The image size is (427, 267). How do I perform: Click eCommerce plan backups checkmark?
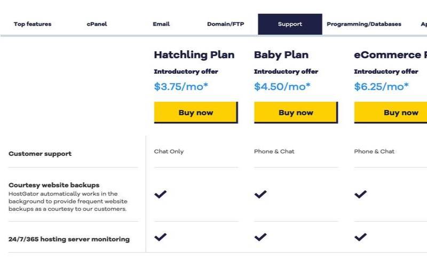pos(360,194)
